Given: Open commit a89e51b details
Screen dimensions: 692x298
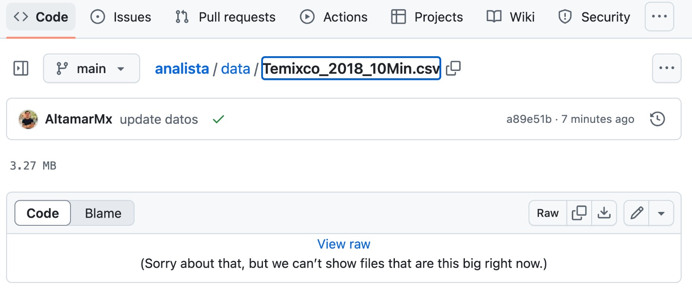Looking at the screenshot, I should pos(529,119).
